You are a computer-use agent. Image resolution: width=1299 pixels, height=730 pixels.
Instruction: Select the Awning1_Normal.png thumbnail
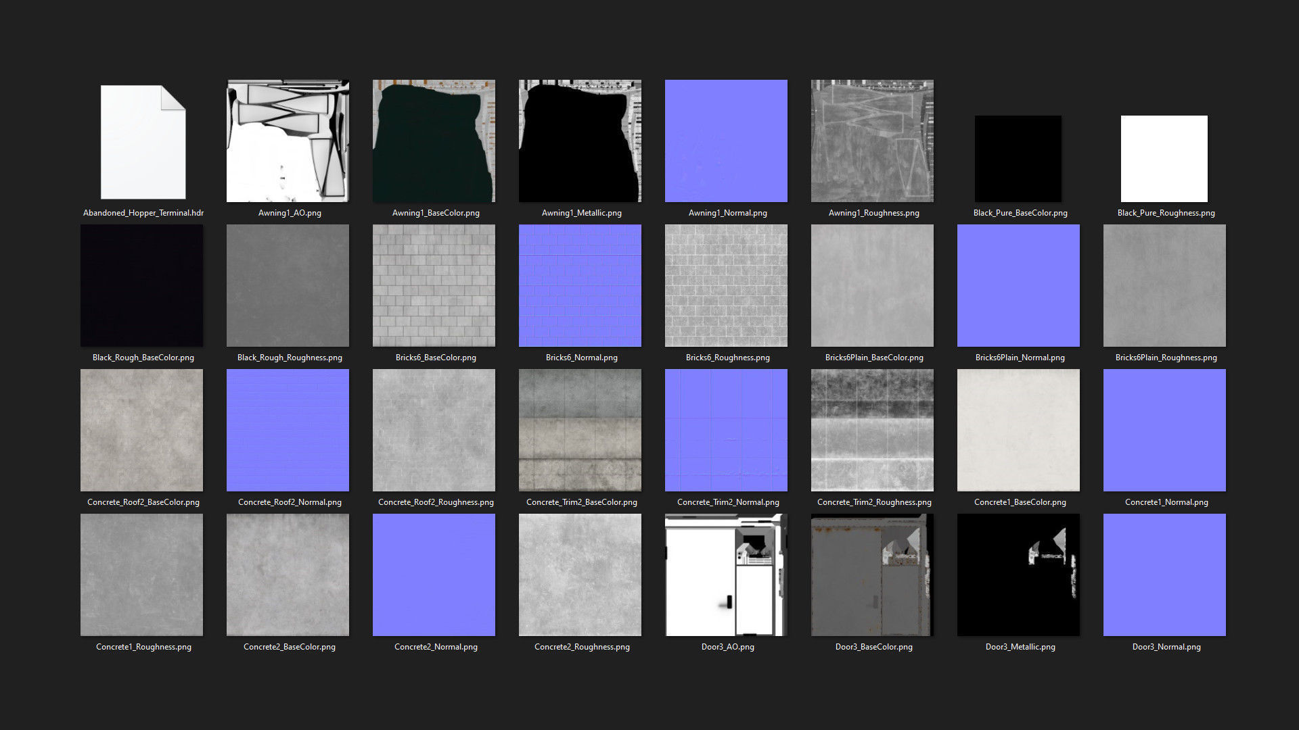(x=726, y=141)
